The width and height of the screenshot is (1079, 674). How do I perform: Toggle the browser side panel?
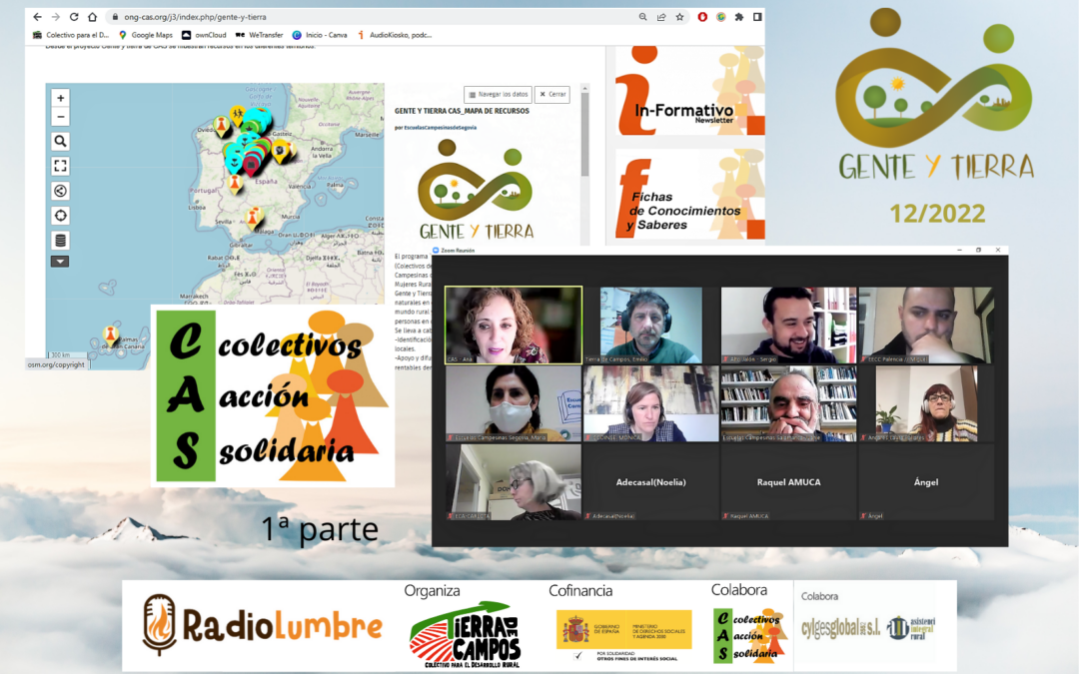757,17
